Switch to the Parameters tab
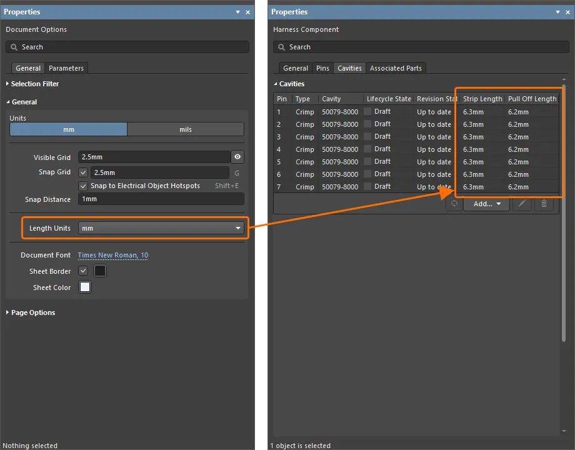The height and width of the screenshot is (450, 575). [66, 68]
